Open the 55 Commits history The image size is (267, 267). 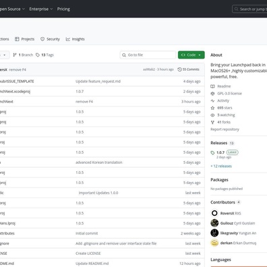[x=188, y=69]
